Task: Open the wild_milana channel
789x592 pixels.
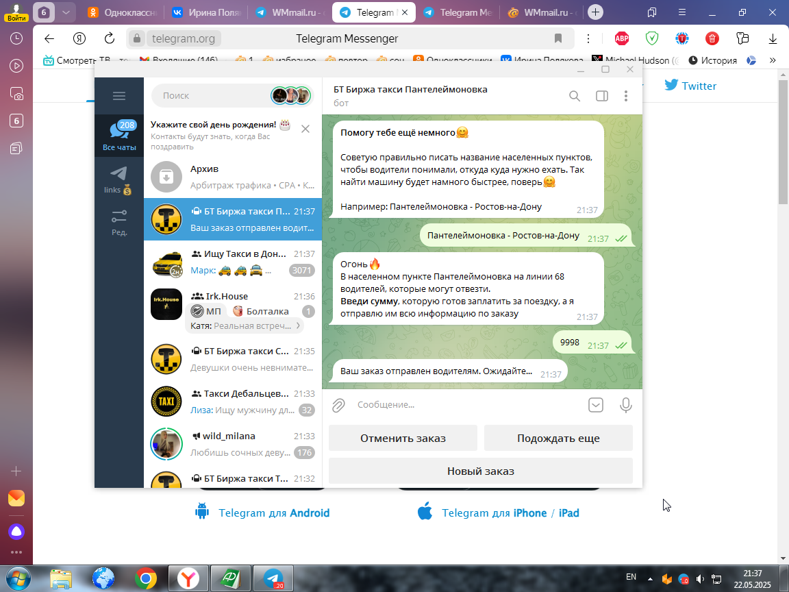Action: 232,444
